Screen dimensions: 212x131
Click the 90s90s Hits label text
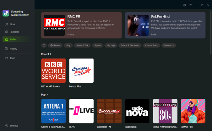[x=187, y=127]
